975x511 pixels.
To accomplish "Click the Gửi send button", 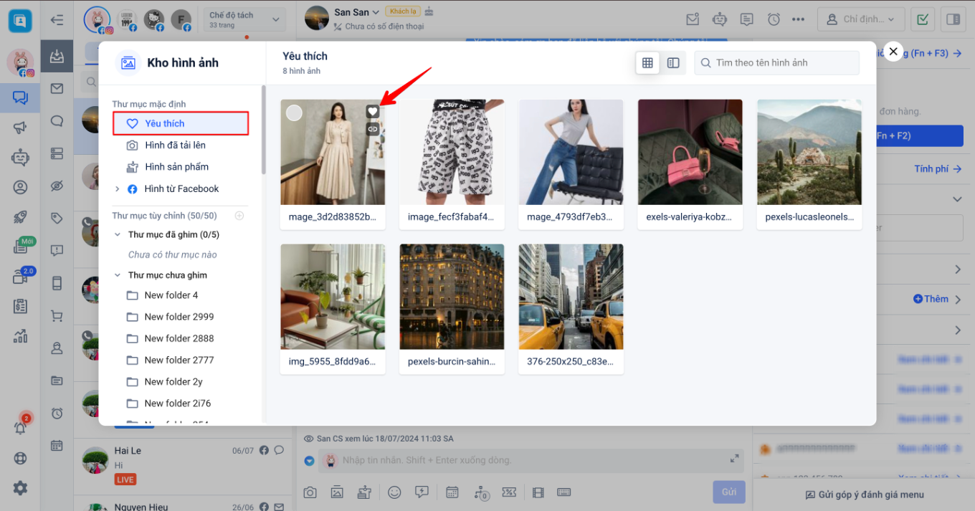I will pyautogui.click(x=728, y=492).
